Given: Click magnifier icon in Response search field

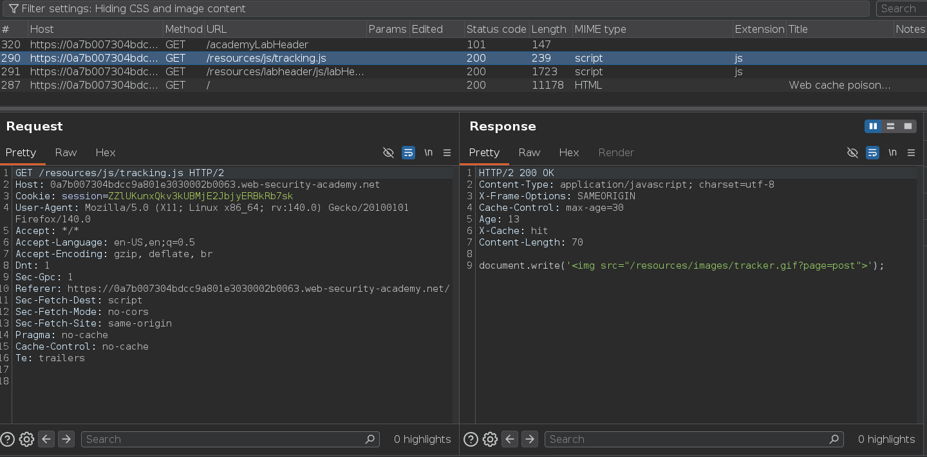Looking at the screenshot, I should [x=834, y=439].
